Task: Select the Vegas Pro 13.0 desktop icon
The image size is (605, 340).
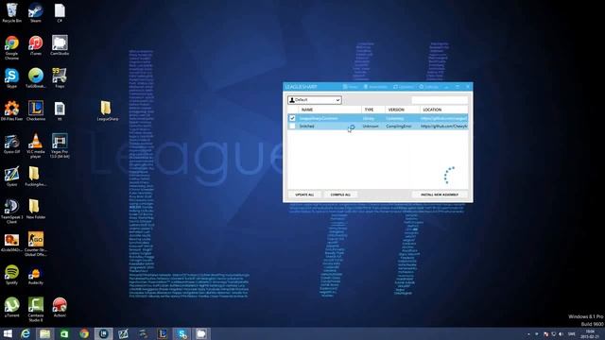Action: [60, 145]
